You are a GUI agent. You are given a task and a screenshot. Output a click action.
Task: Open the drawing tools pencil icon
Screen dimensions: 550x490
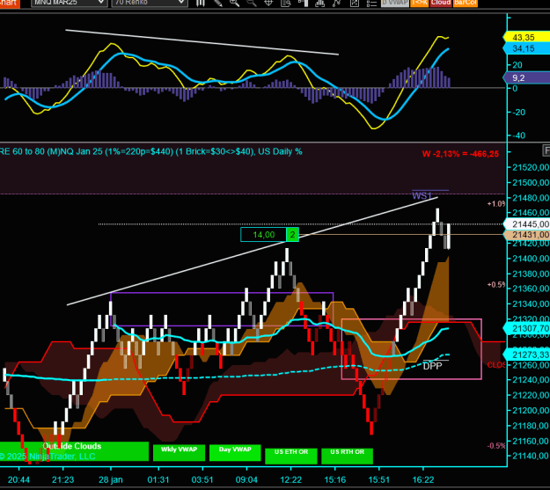[218, 3]
